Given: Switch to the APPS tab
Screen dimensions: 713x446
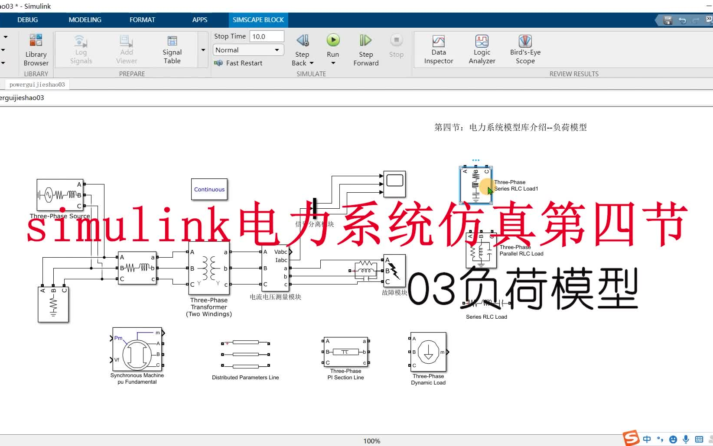Looking at the screenshot, I should 200,20.
